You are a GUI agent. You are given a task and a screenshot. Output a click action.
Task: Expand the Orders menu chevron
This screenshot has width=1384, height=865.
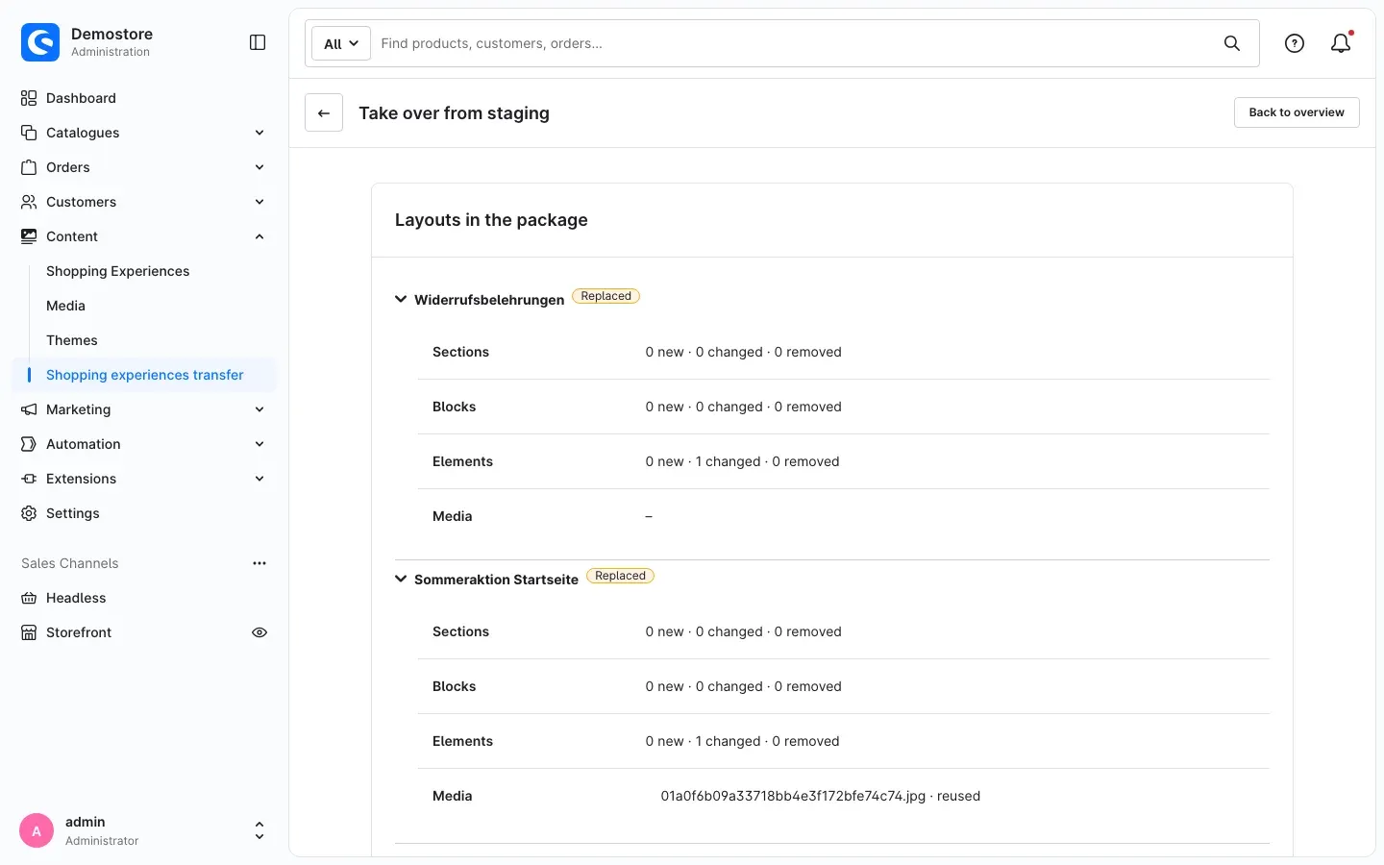259,167
